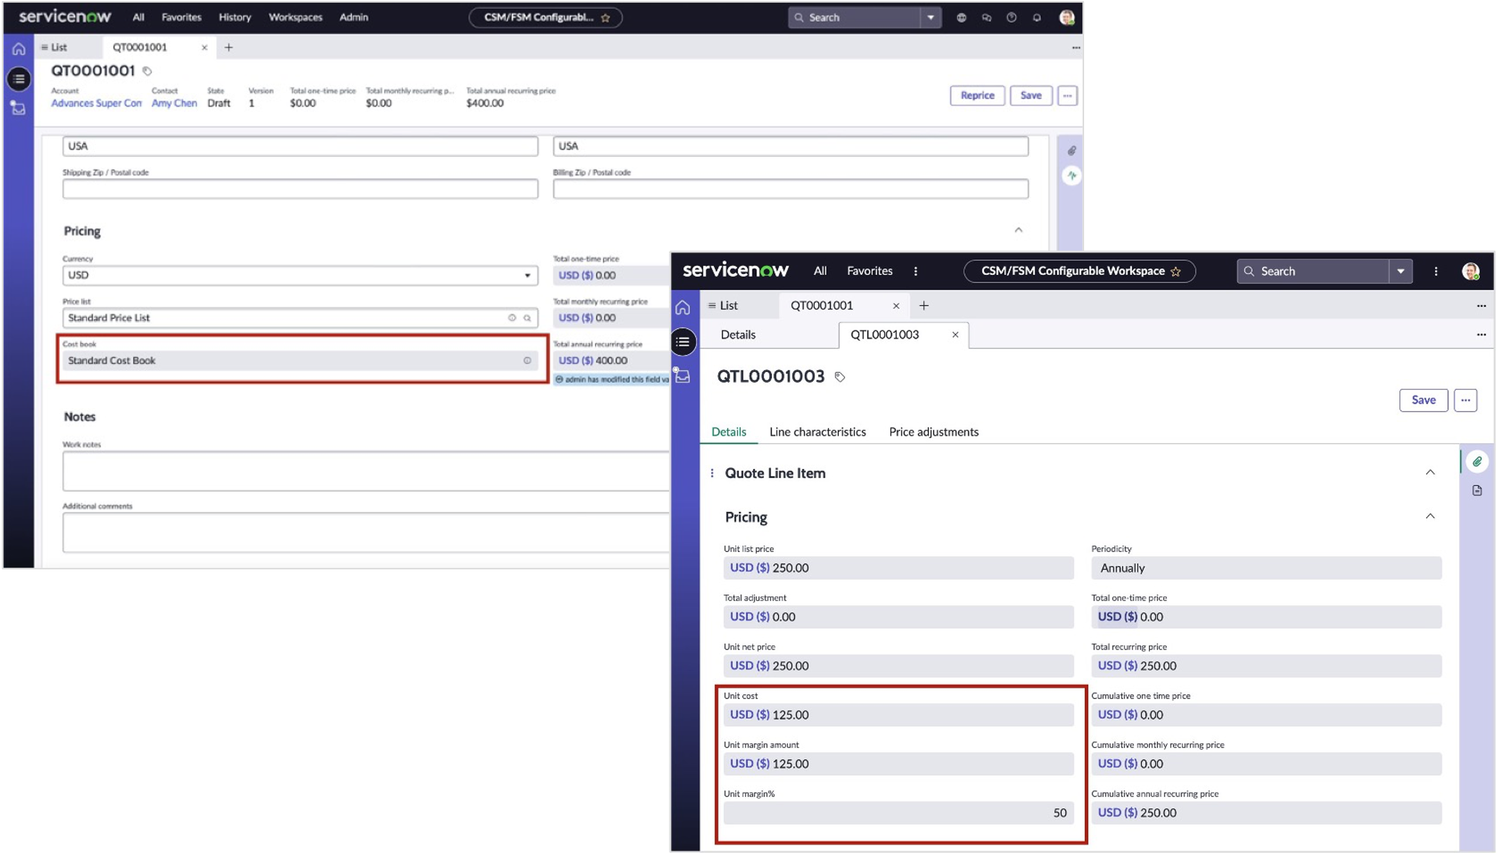Open the CSM/FSM Configurable Workspace selector in the front window
The width and height of the screenshot is (1498, 853).
pyautogui.click(x=1079, y=271)
